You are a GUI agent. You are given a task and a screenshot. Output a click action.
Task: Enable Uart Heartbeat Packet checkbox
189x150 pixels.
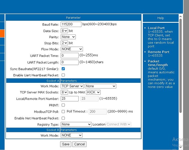click(x=63, y=75)
